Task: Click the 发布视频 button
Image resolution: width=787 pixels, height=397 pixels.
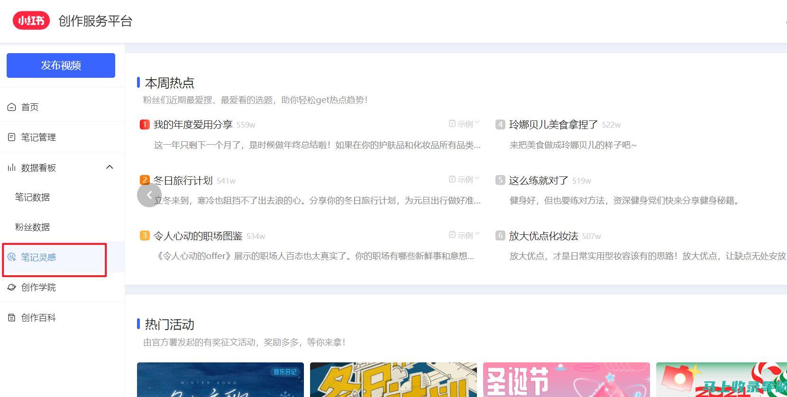Action: tap(61, 65)
